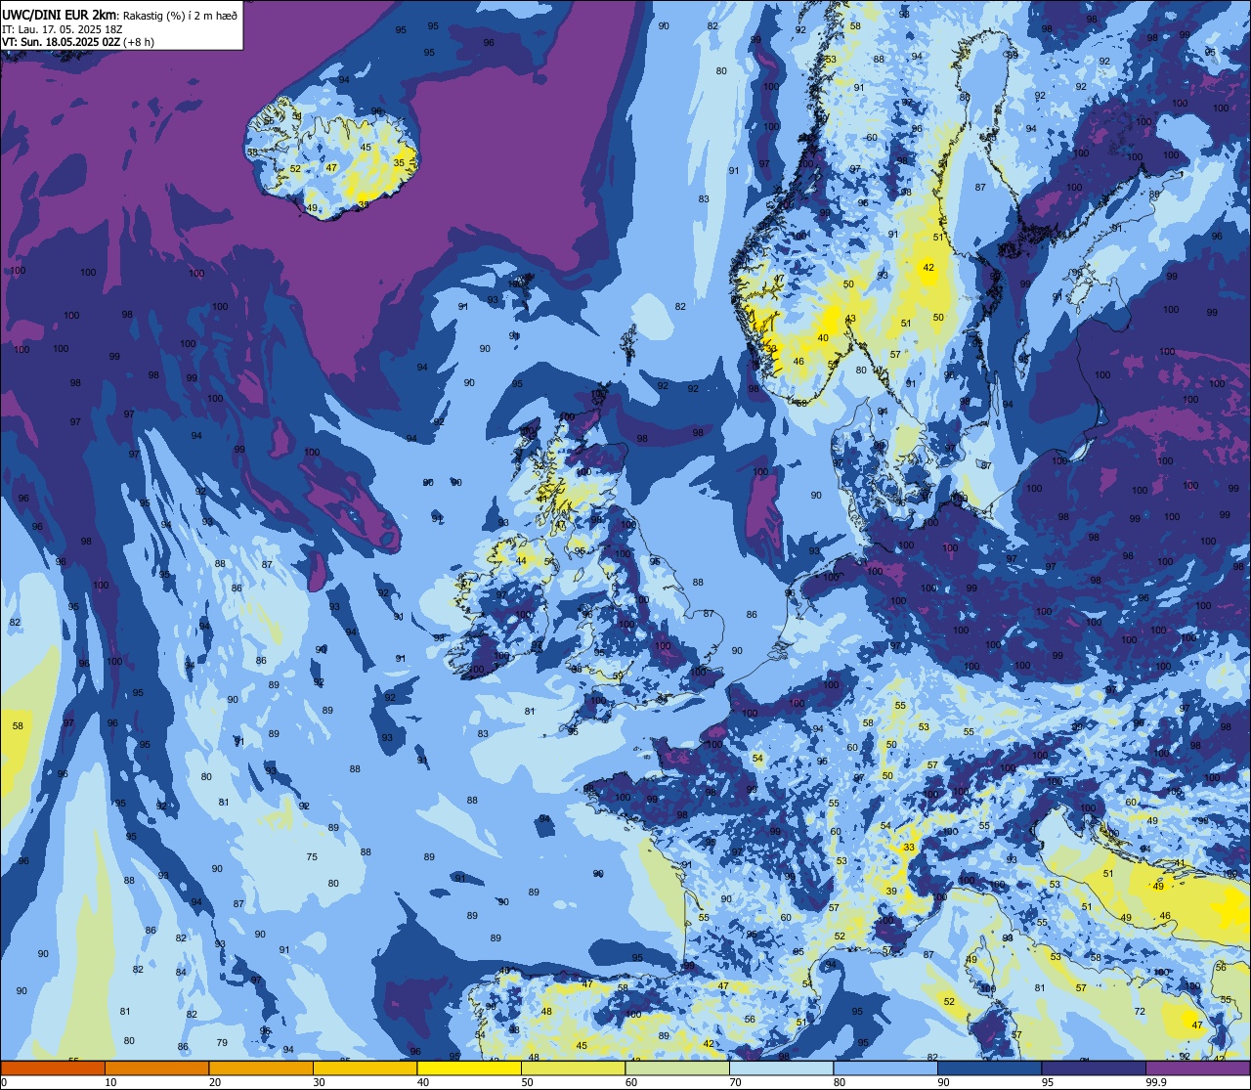Click humidity value 83 west of Norway
1251x1090 pixels.
[x=704, y=199]
